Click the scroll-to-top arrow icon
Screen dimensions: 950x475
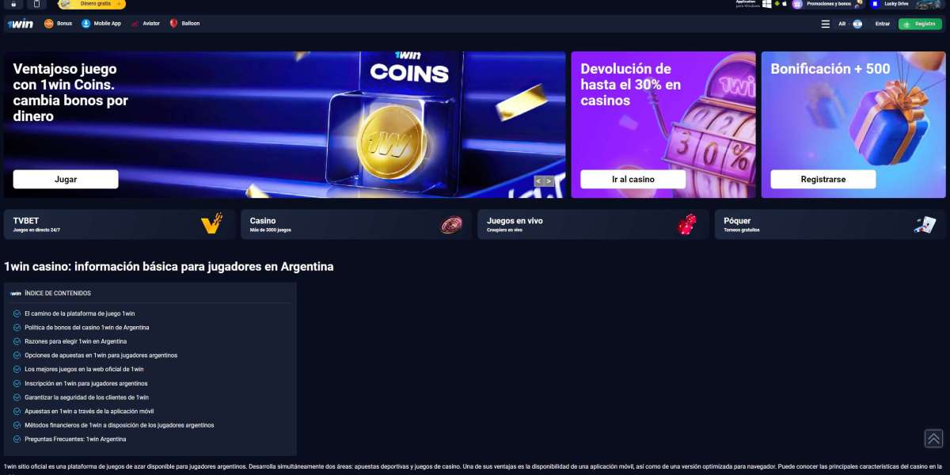click(x=933, y=439)
